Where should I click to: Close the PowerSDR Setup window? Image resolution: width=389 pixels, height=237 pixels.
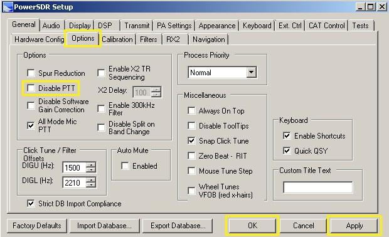pyautogui.click(x=381, y=7)
